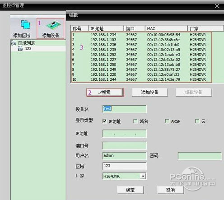Click the 区域 field showing 123
The height and width of the screenshot is (200, 224).
coord(125,166)
